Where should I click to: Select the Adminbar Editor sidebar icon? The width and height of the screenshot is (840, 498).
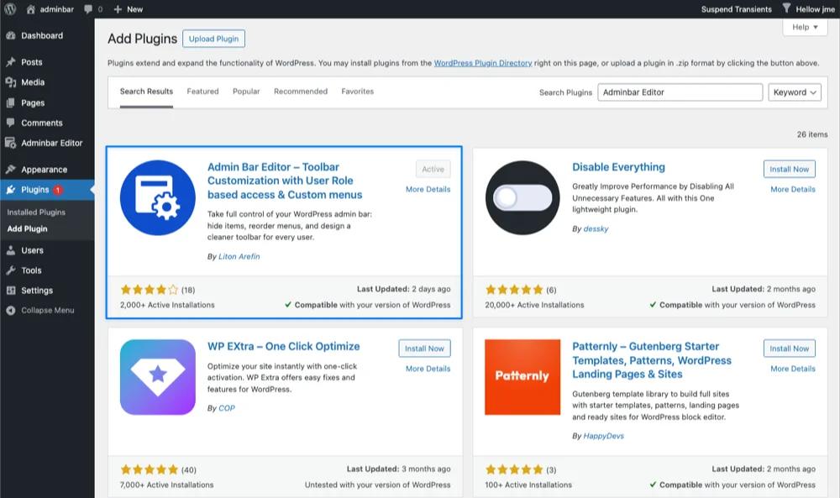[12, 144]
